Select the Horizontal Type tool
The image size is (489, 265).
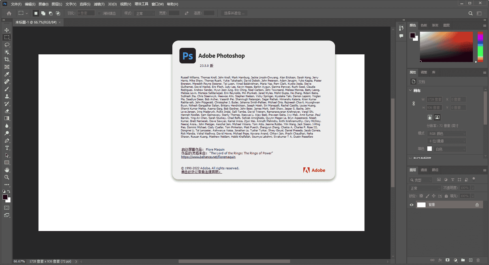click(x=7, y=148)
